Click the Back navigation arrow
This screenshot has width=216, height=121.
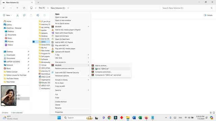(4, 8)
